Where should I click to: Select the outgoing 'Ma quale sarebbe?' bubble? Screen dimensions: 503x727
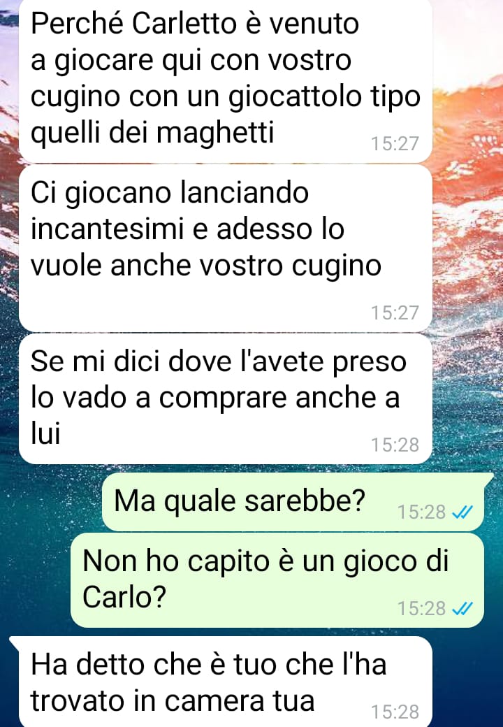tap(293, 502)
